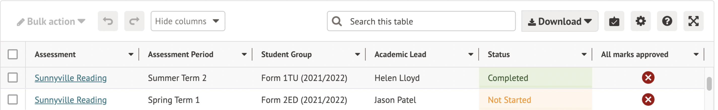The image size is (718, 110).
Task: Click the calendar check icon button
Action: pyautogui.click(x=614, y=21)
